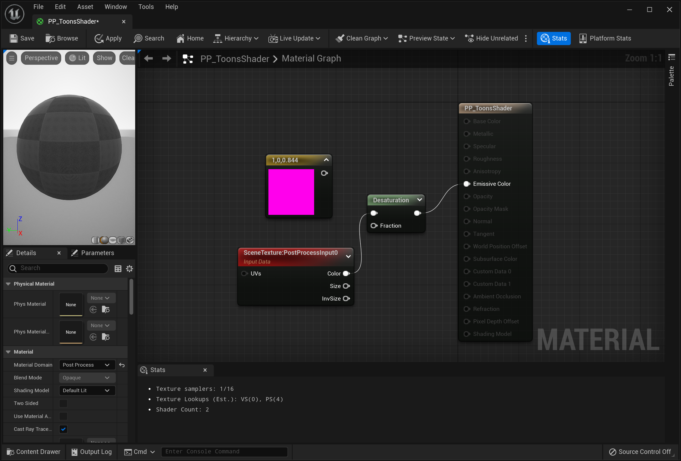Click the magenta color swatch node
Image resolution: width=681 pixels, height=461 pixels.
pos(291,192)
